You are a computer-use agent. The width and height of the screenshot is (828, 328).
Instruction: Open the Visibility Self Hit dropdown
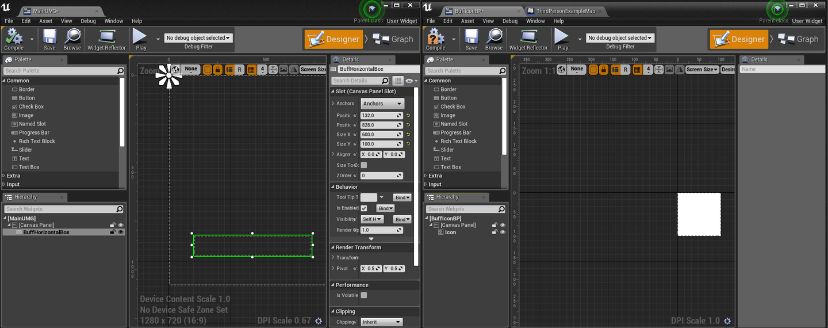pyautogui.click(x=372, y=219)
